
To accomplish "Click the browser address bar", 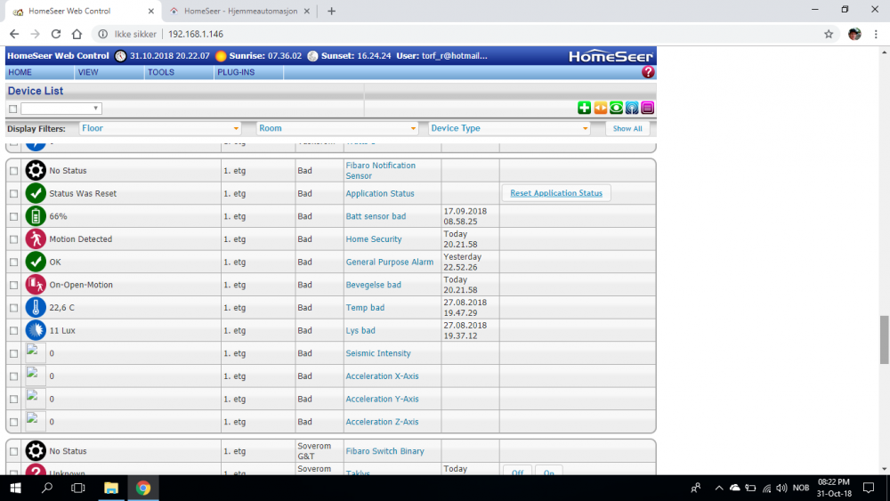I will tap(445, 34).
